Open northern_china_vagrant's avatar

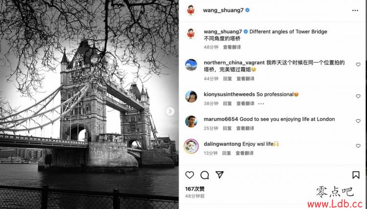point(191,65)
